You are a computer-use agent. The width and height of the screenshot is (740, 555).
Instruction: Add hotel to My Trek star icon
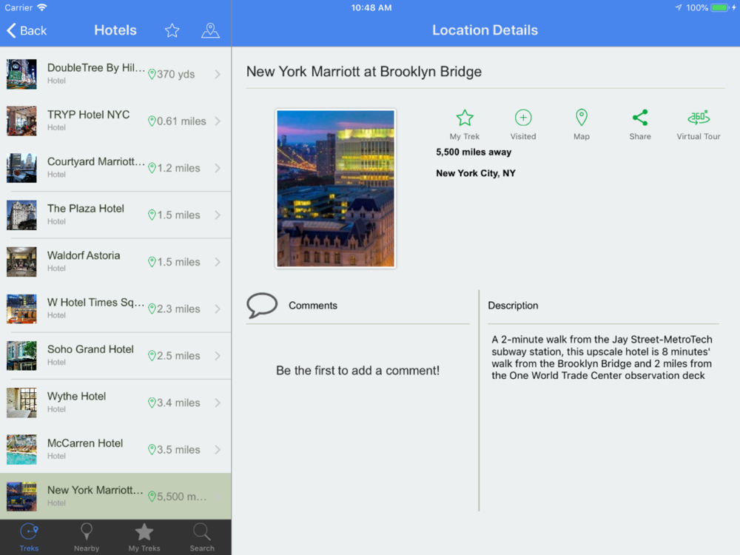click(465, 118)
